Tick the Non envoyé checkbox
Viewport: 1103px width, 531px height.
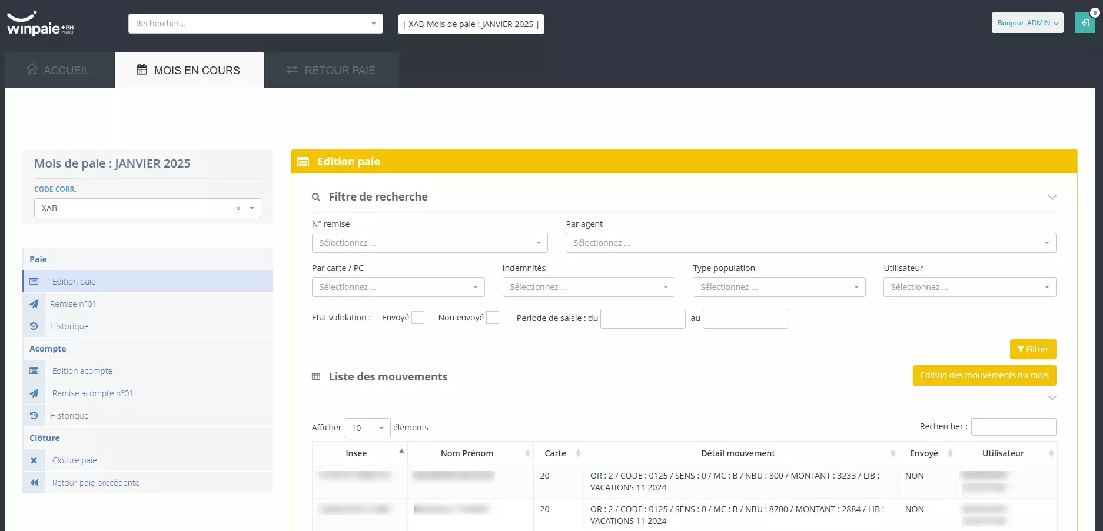tap(493, 318)
